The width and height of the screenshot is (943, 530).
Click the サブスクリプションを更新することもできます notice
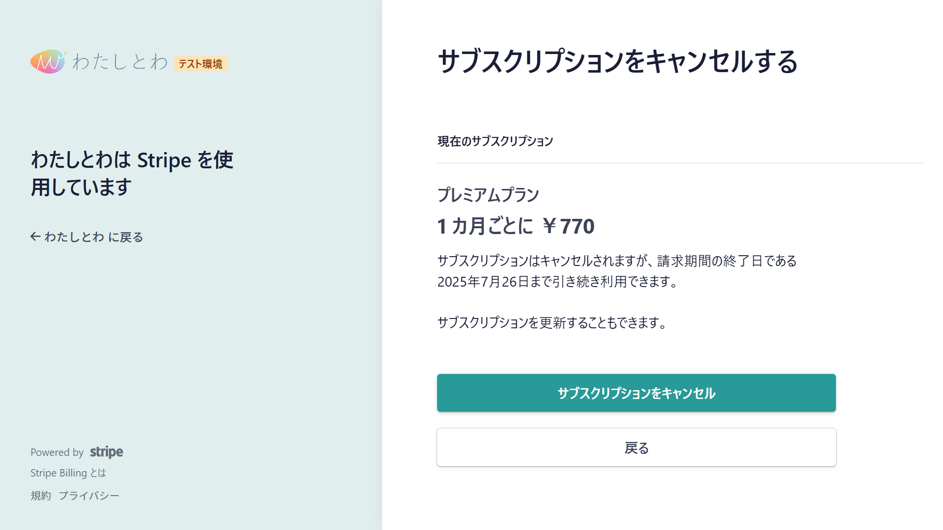click(554, 322)
